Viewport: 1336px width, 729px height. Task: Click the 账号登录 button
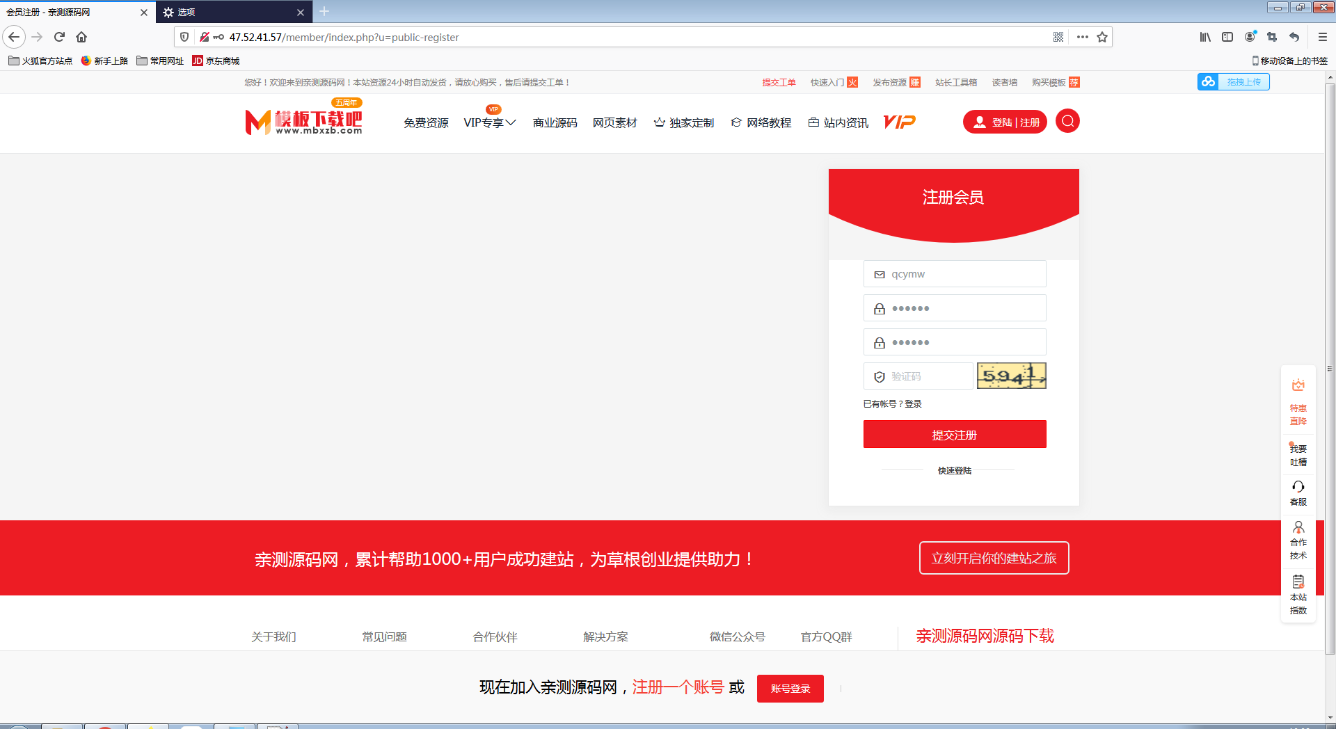click(790, 689)
